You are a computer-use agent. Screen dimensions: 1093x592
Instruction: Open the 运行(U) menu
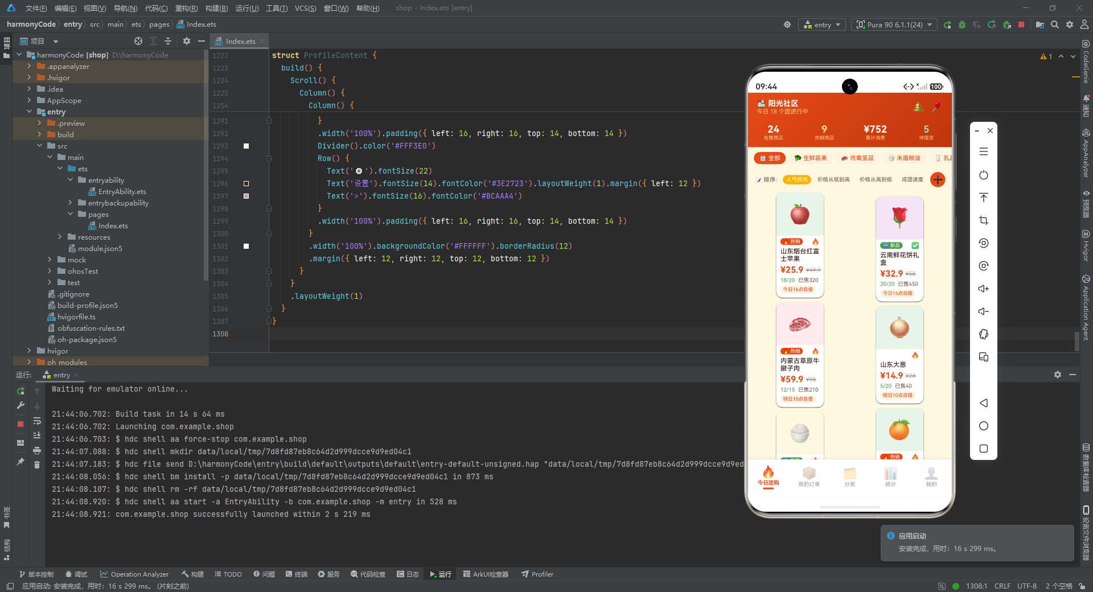point(247,8)
